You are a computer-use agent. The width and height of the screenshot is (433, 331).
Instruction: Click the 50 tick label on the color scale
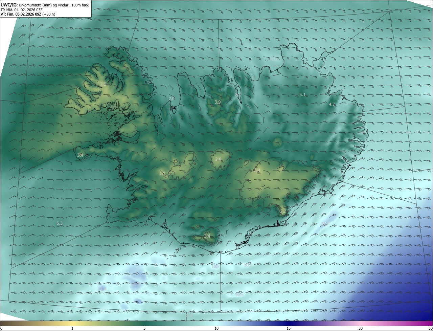[x=430, y=328]
